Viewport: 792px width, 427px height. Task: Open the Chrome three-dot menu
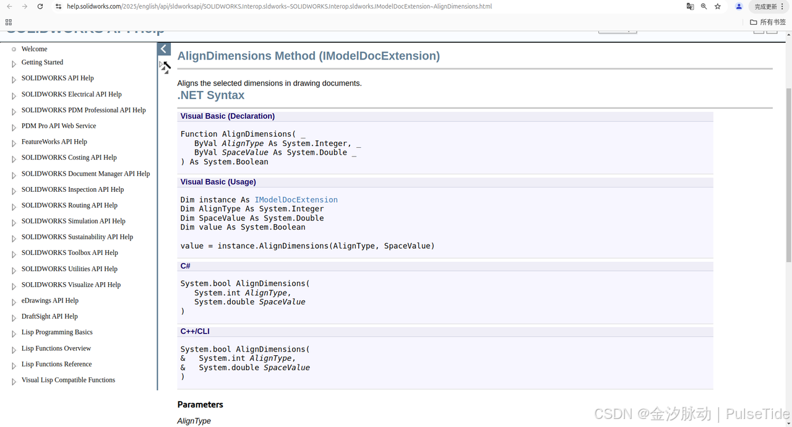pos(783,6)
